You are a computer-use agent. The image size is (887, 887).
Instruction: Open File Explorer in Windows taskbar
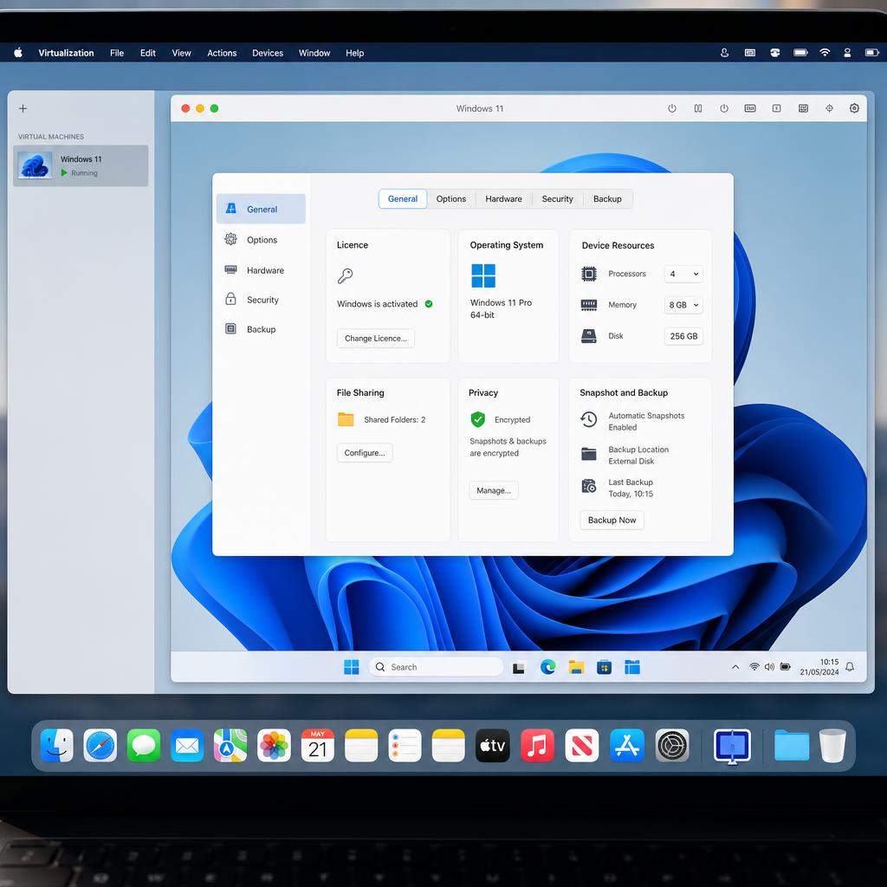click(576, 667)
